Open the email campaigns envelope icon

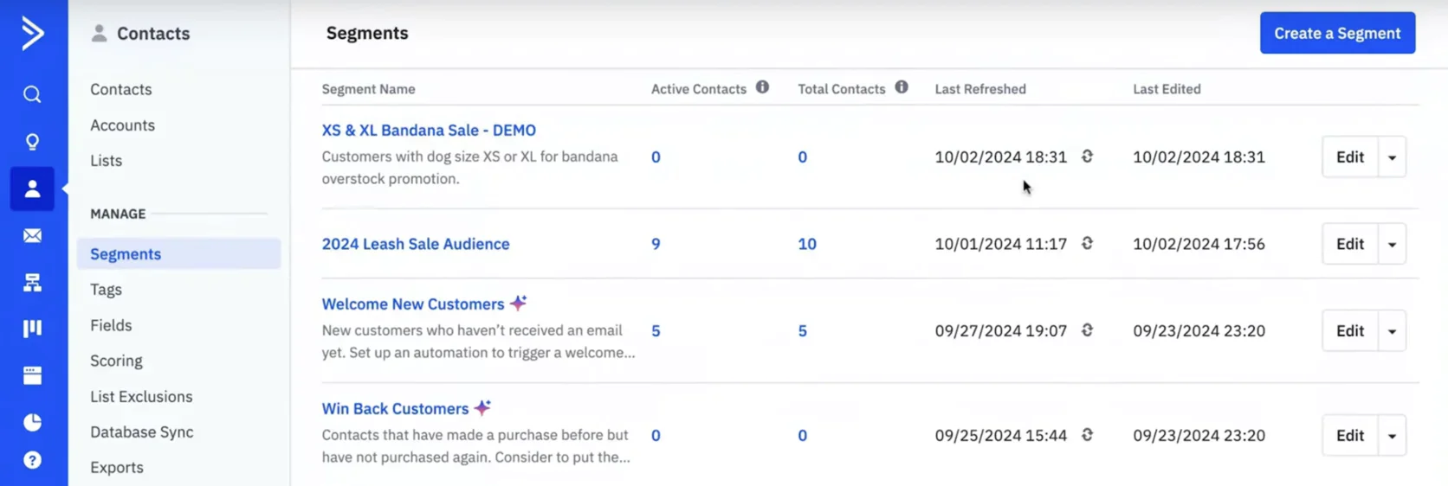click(x=32, y=236)
